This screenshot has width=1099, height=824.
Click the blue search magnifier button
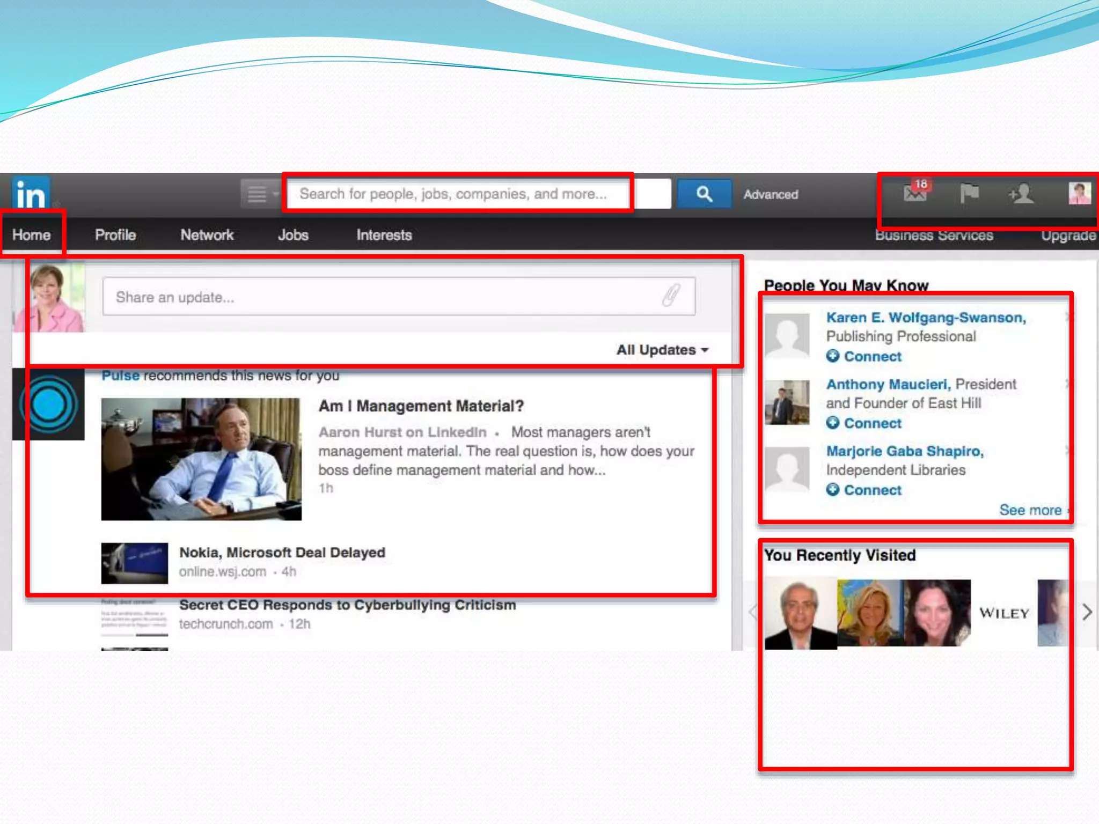(704, 194)
